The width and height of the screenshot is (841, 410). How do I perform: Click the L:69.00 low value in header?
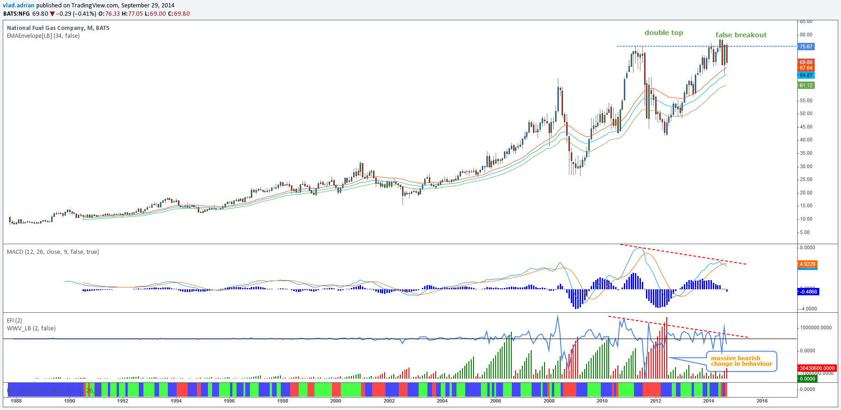pos(155,14)
